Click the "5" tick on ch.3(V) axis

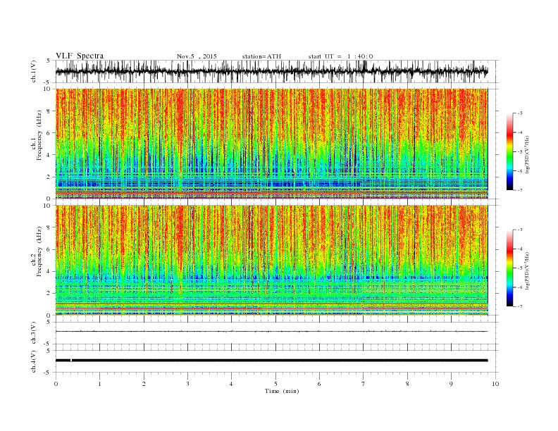point(49,323)
